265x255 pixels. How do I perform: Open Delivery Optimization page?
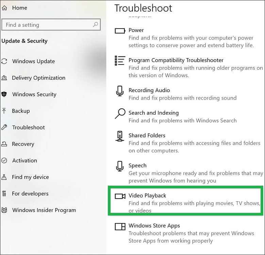(x=38, y=78)
